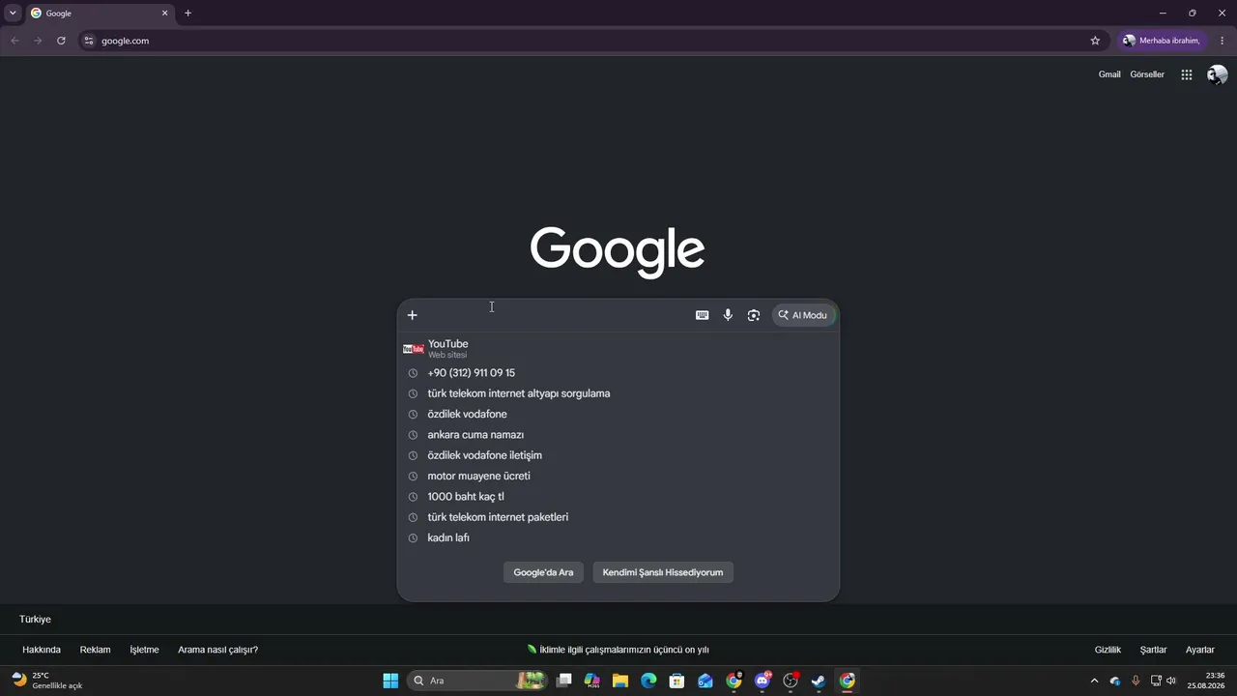Click the Google'da Ara button

[x=543, y=572]
